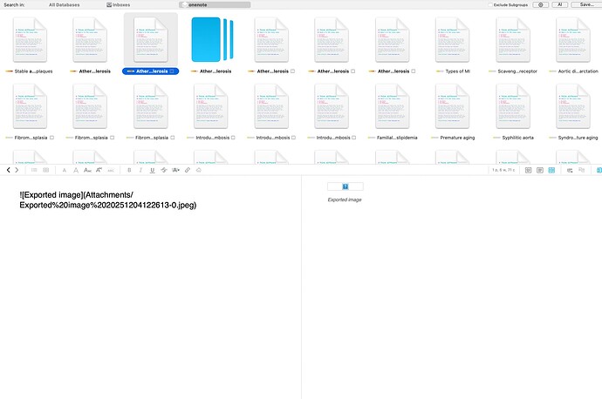Apply bold formatting in the editor toolbar
The width and height of the screenshot is (602, 399).
coord(129,170)
